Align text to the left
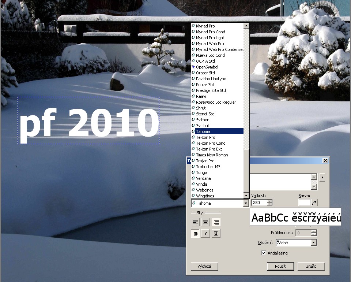 (195, 222)
